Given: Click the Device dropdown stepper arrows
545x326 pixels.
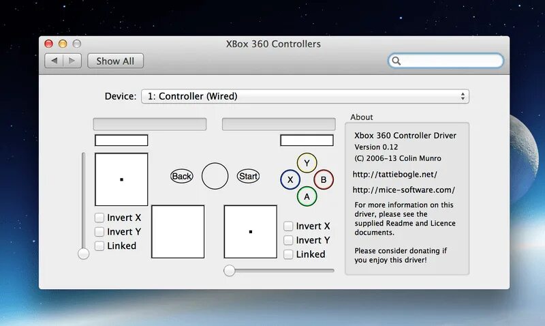Looking at the screenshot, I should (x=463, y=96).
